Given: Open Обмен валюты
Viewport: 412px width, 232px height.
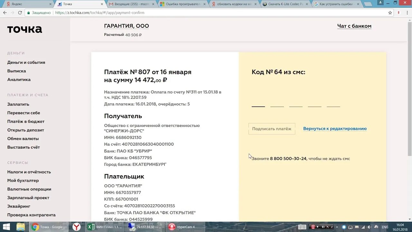Looking at the screenshot, I should (x=23, y=139).
